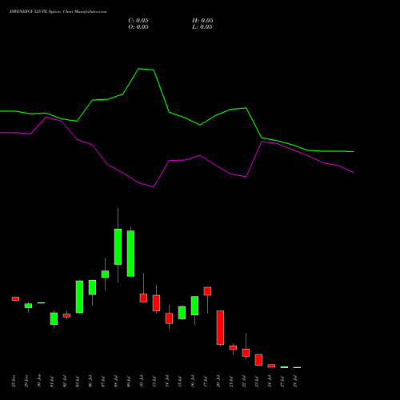
Task: Click the '09 Jul' date label
Action: coord(129,382)
